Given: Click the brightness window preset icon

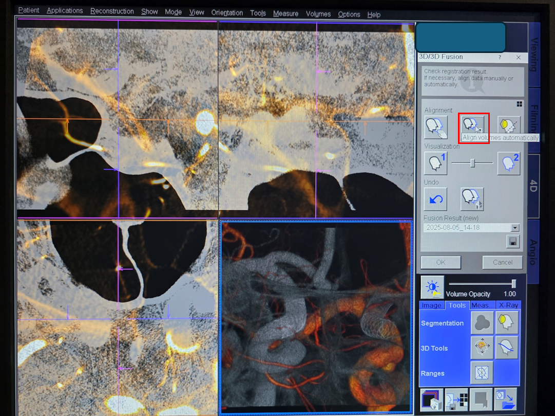Looking at the screenshot, I should pyautogui.click(x=432, y=287).
